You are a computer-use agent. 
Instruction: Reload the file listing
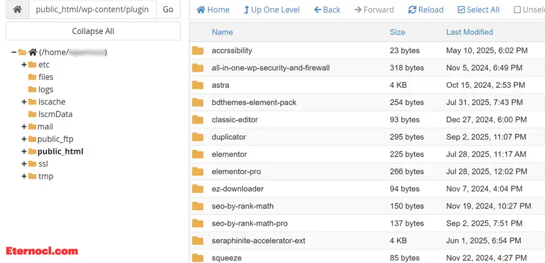click(x=426, y=10)
